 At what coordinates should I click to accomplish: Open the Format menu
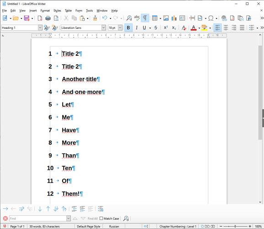click(45, 11)
